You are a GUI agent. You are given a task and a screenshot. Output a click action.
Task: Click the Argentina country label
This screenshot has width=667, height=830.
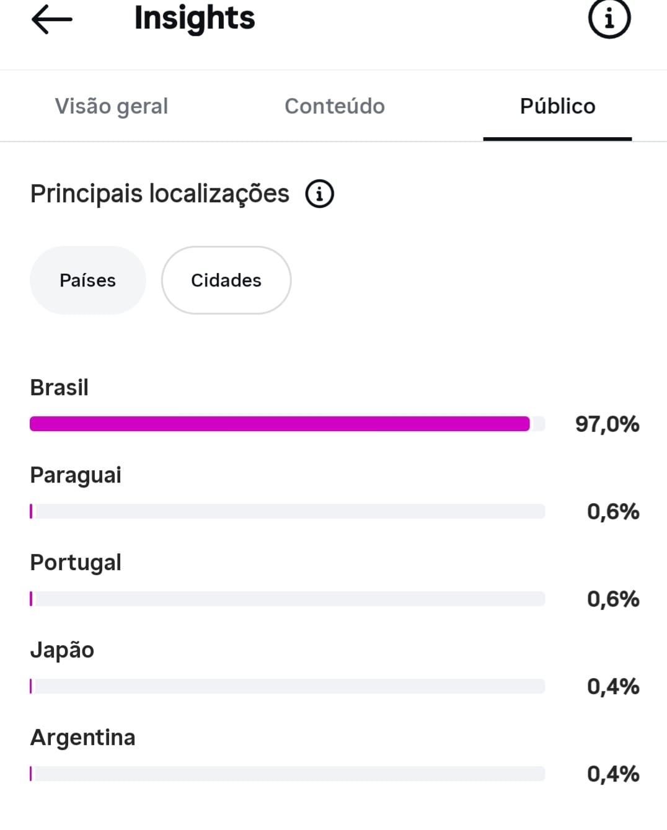click(x=83, y=738)
